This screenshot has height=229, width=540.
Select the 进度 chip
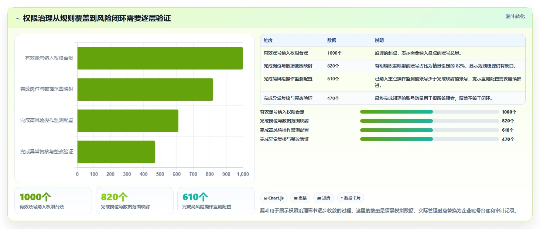324,198
